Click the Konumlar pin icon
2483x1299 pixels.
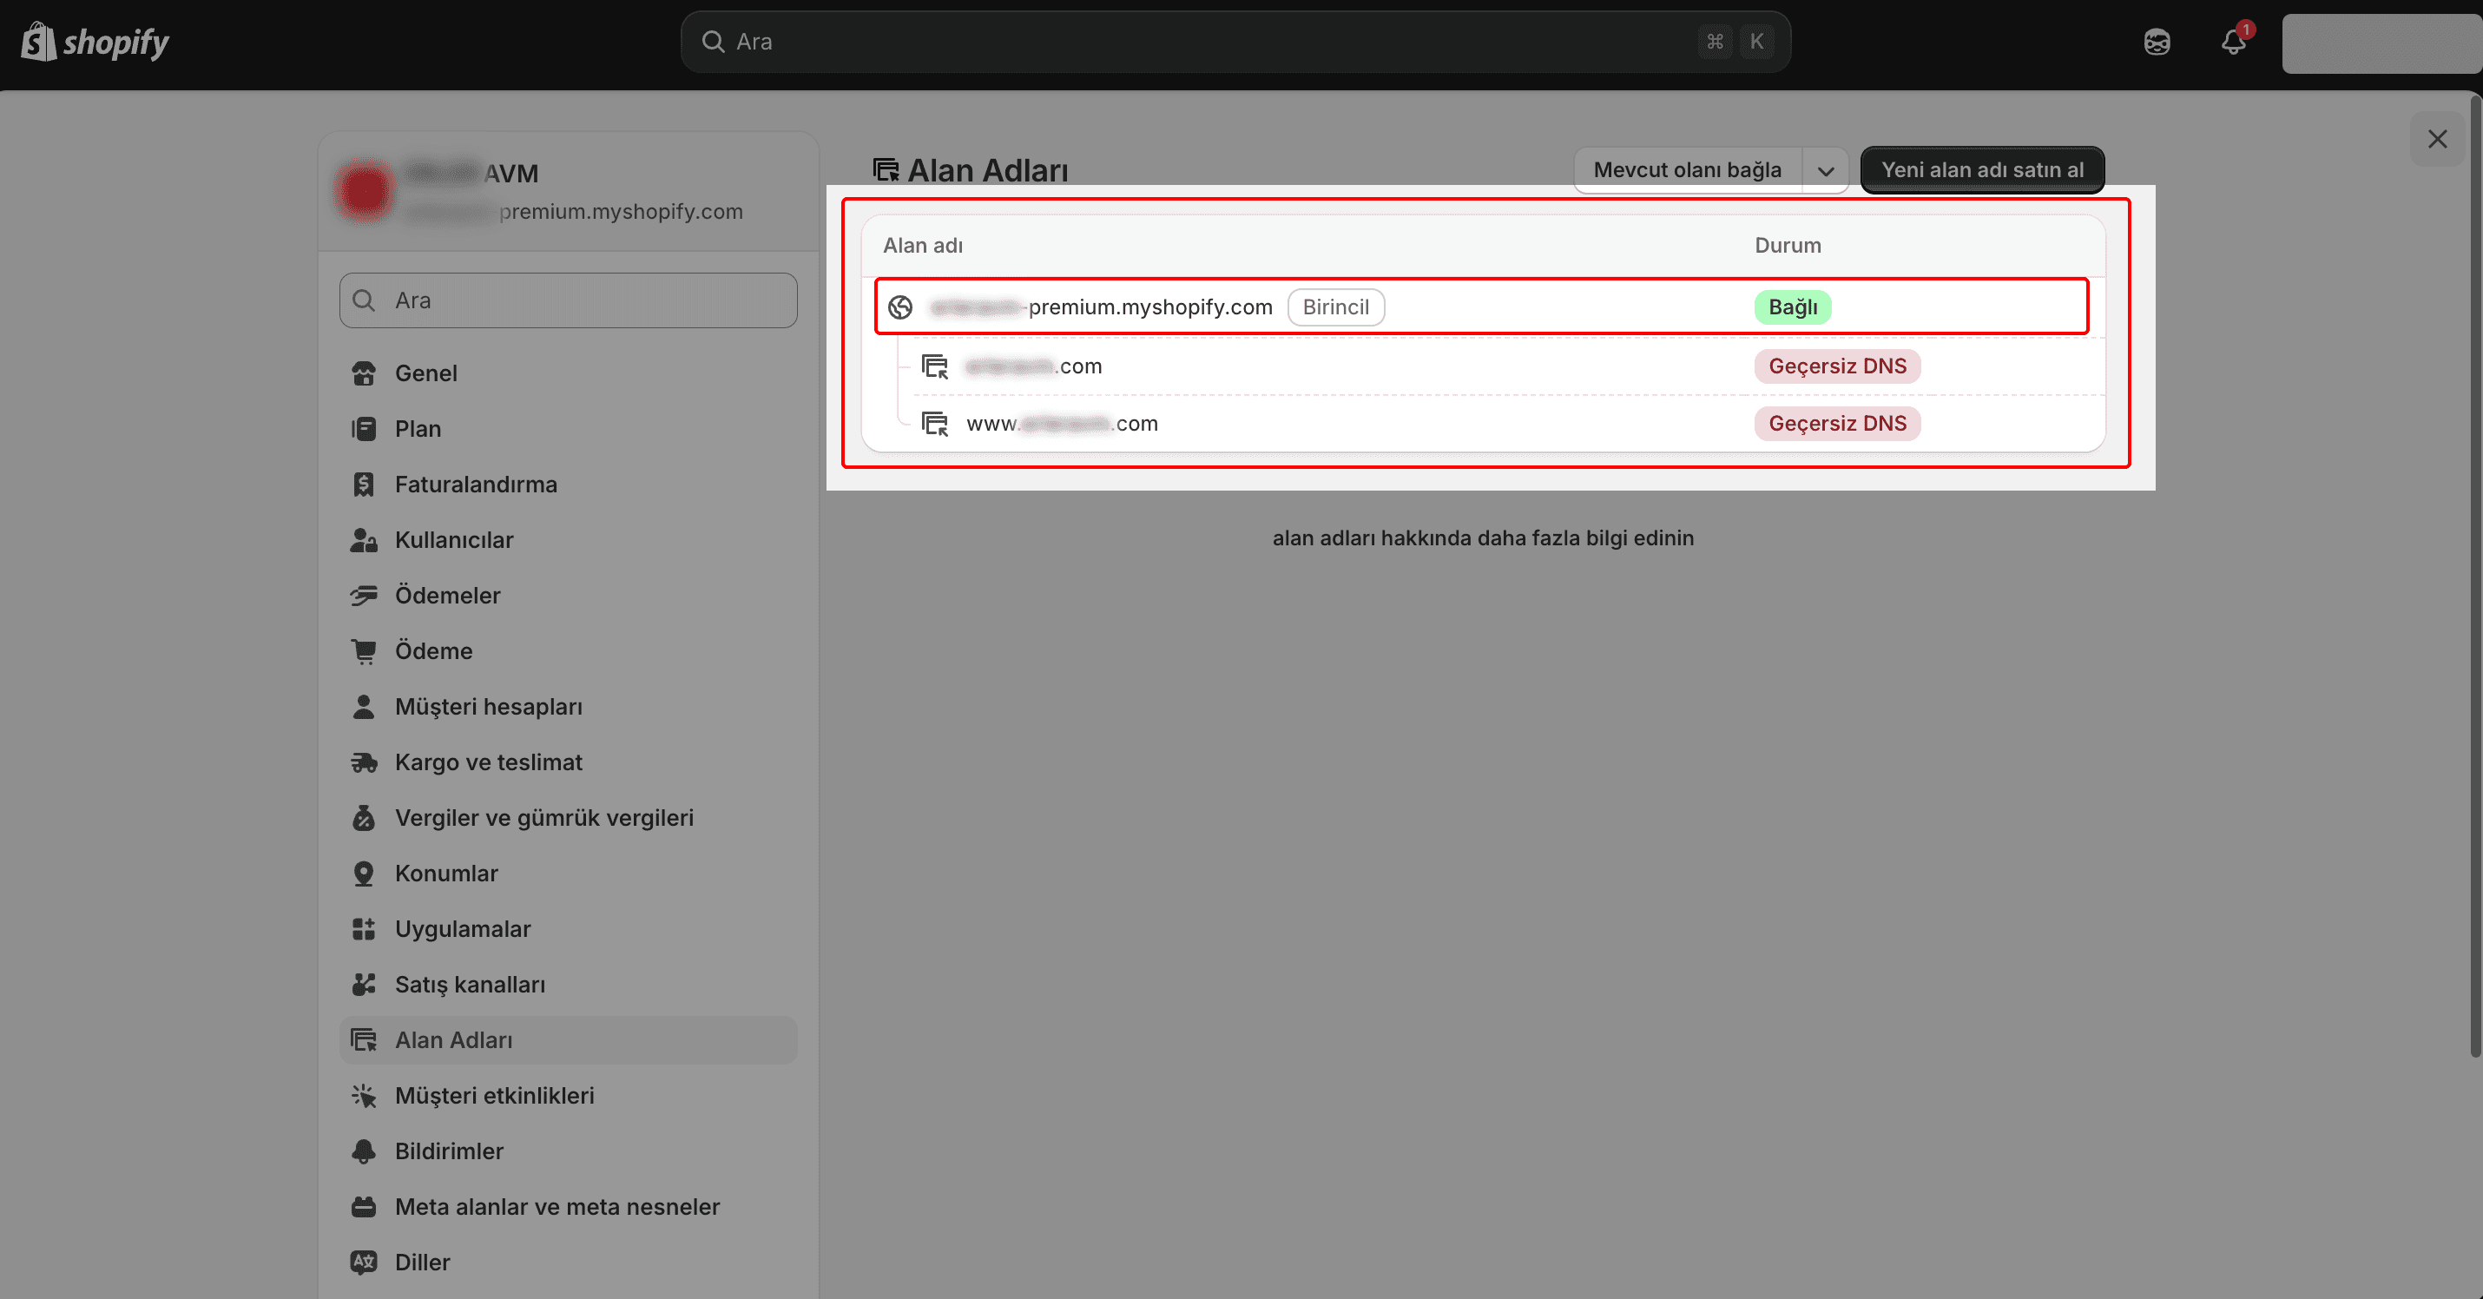click(x=364, y=873)
